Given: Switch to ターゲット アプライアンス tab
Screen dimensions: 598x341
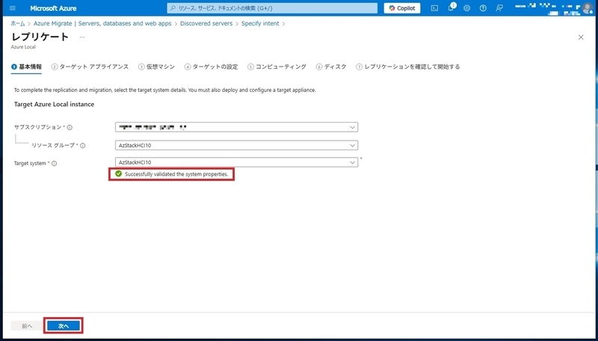Looking at the screenshot, I should pos(90,67).
